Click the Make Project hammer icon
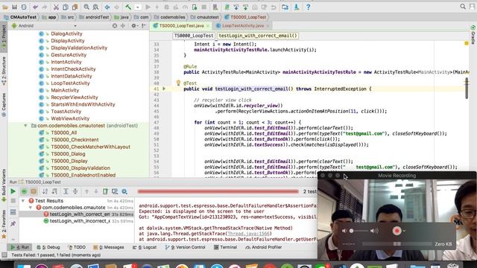The height and width of the screenshot is (268, 477). click(128, 7)
